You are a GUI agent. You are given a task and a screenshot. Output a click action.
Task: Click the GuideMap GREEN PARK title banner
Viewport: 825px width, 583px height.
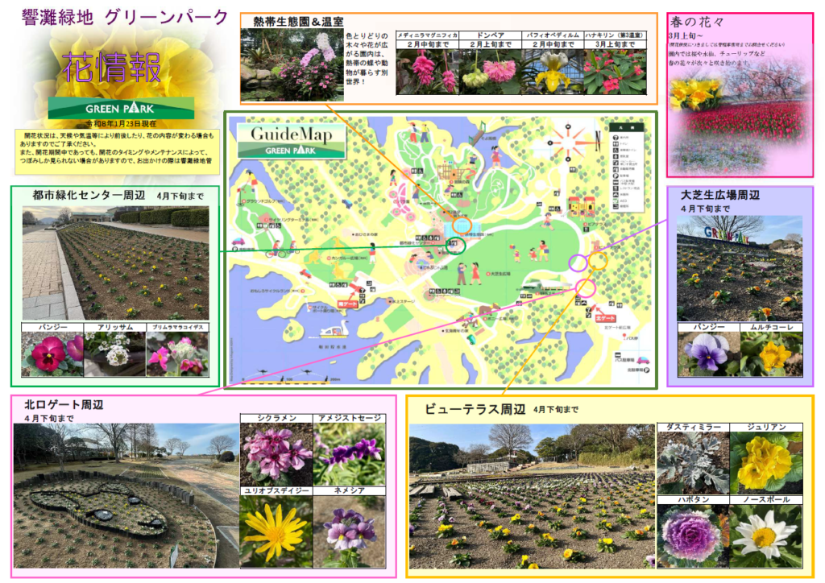(291, 141)
